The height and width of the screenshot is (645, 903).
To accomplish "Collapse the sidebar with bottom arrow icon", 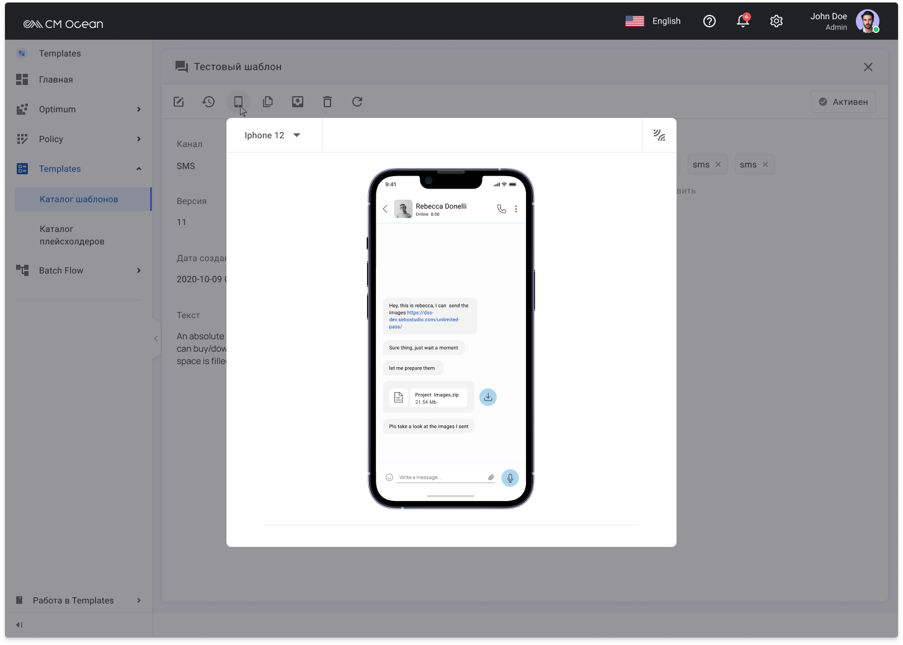I will (x=19, y=625).
